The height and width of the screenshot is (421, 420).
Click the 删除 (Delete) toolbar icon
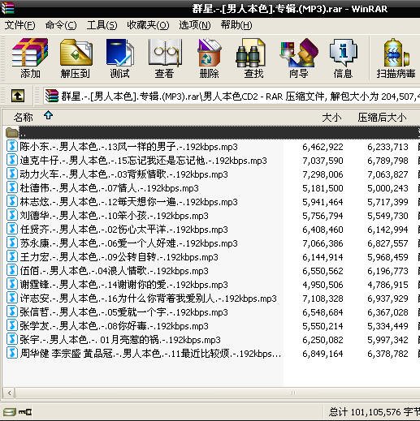pyautogui.click(x=209, y=58)
